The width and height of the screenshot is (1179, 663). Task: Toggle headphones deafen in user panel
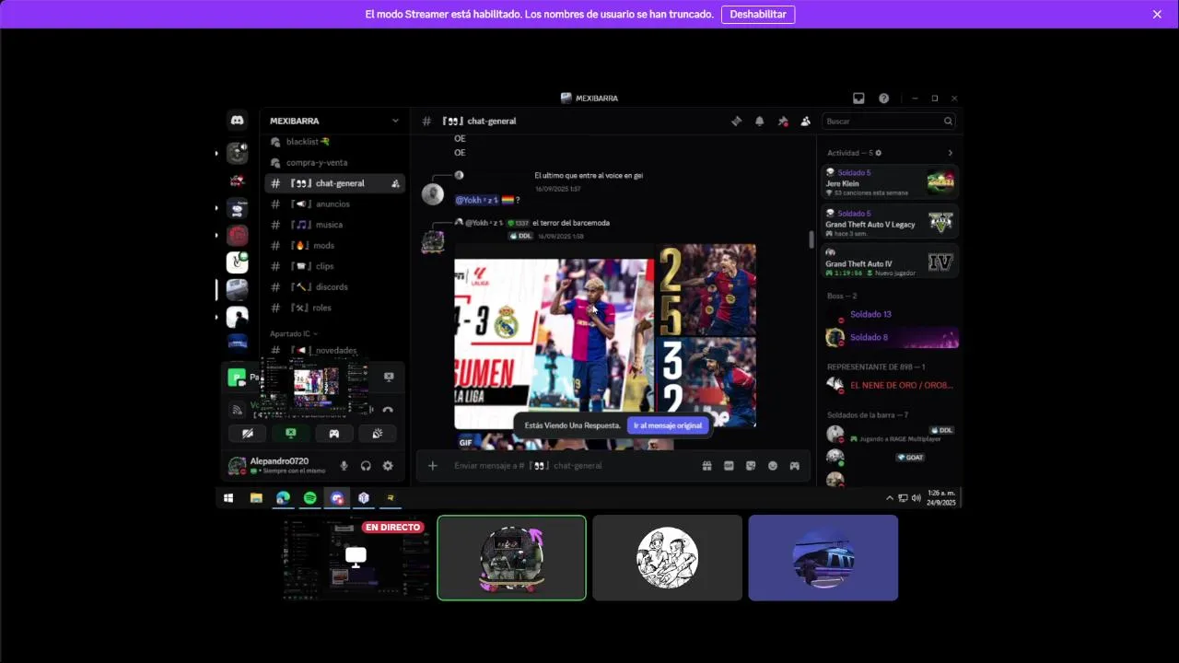point(366,466)
